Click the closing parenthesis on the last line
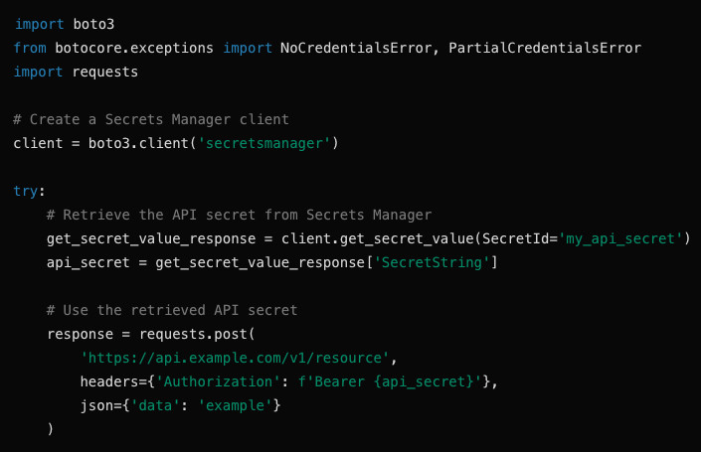This screenshot has width=701, height=452. point(50,429)
